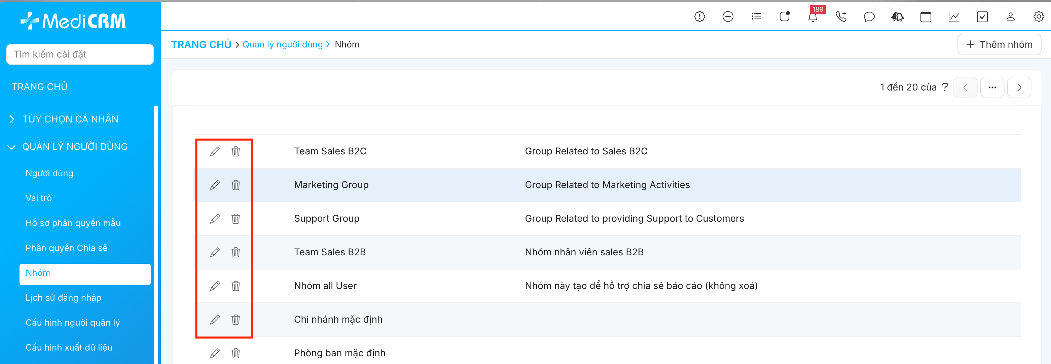Click the quick create plus icon
This screenshot has height=364, width=1051.
tap(728, 17)
